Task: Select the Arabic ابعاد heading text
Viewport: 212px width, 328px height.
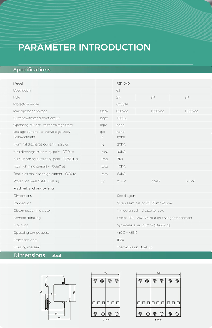Action: click(x=57, y=256)
